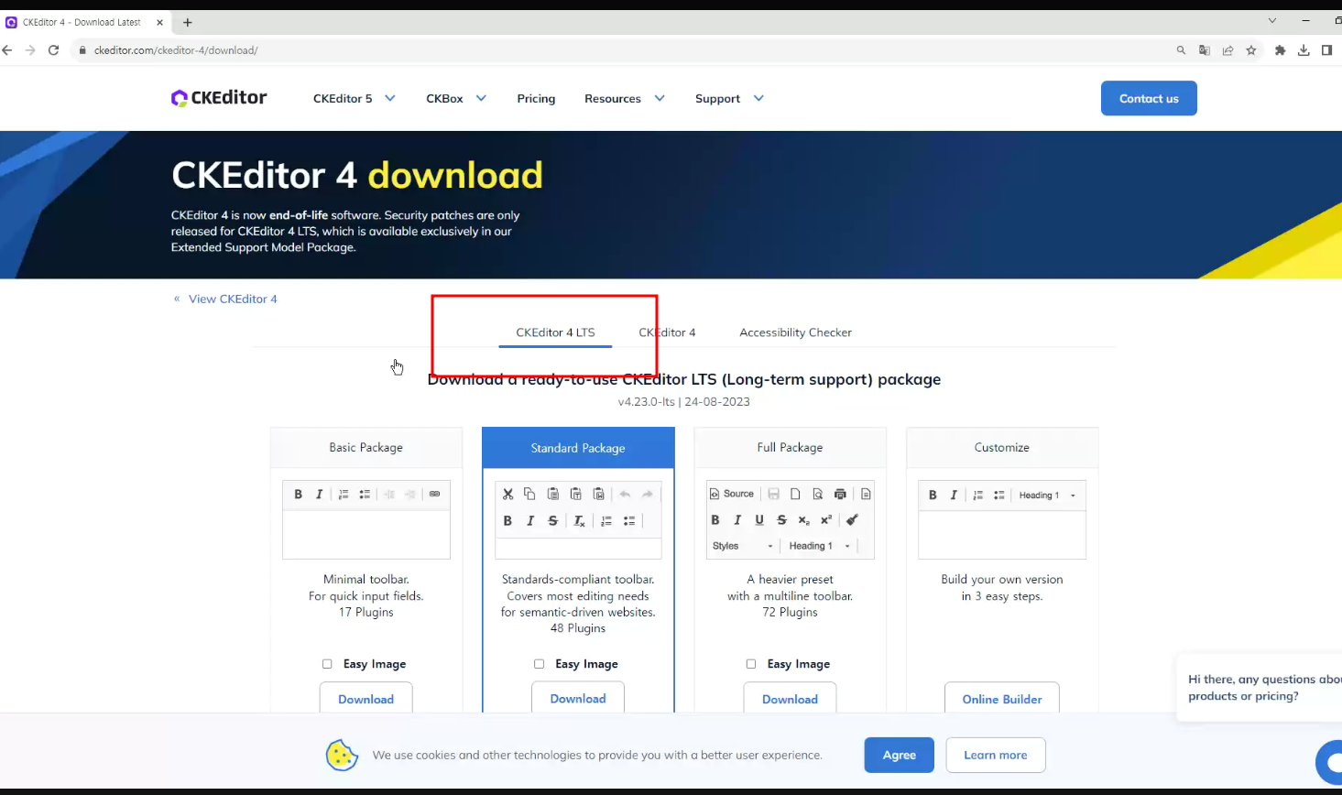Click the link icon in Basic Package preview
Viewport: 1342px width, 795px height.
tap(434, 494)
